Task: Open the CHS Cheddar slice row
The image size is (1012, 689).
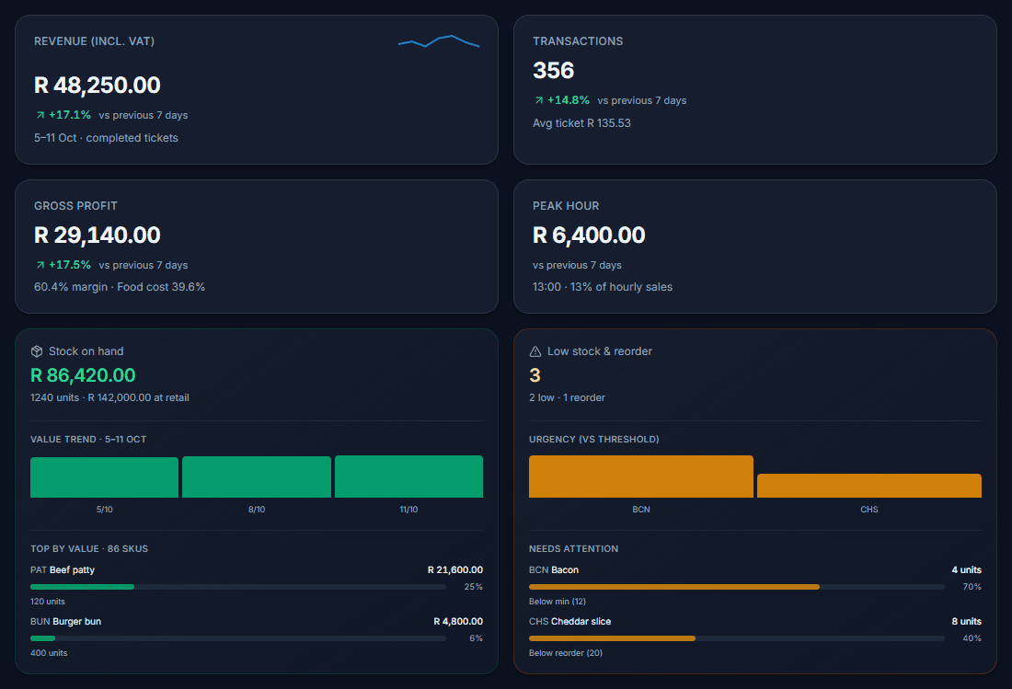Action: click(755, 637)
